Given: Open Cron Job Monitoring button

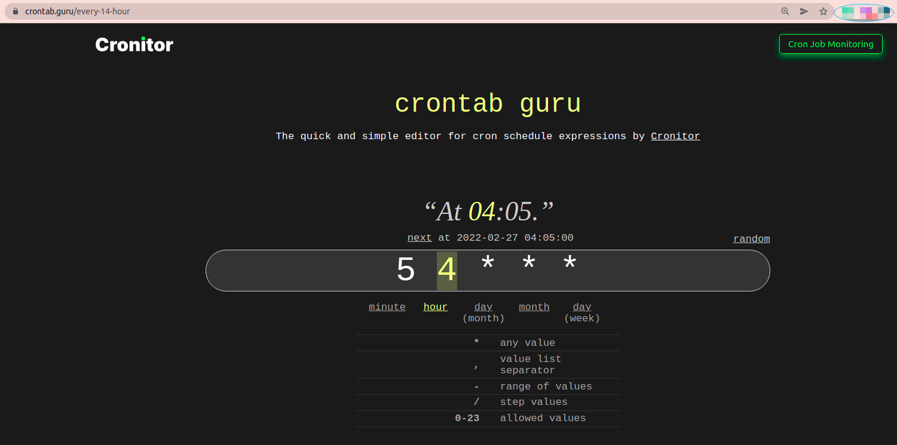Looking at the screenshot, I should coord(831,44).
